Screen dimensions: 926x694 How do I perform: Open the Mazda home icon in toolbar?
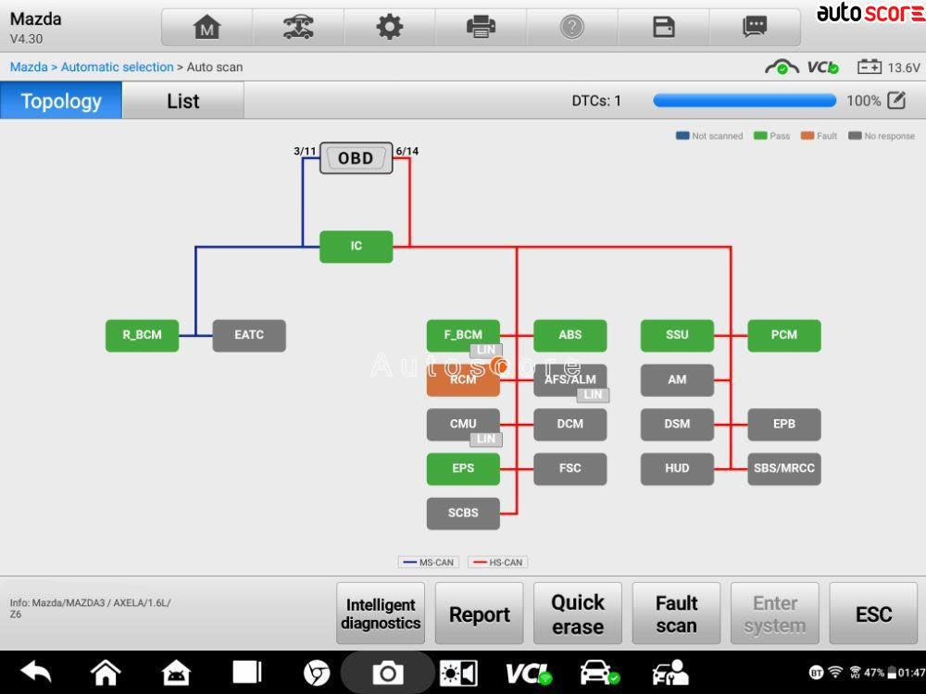206,28
